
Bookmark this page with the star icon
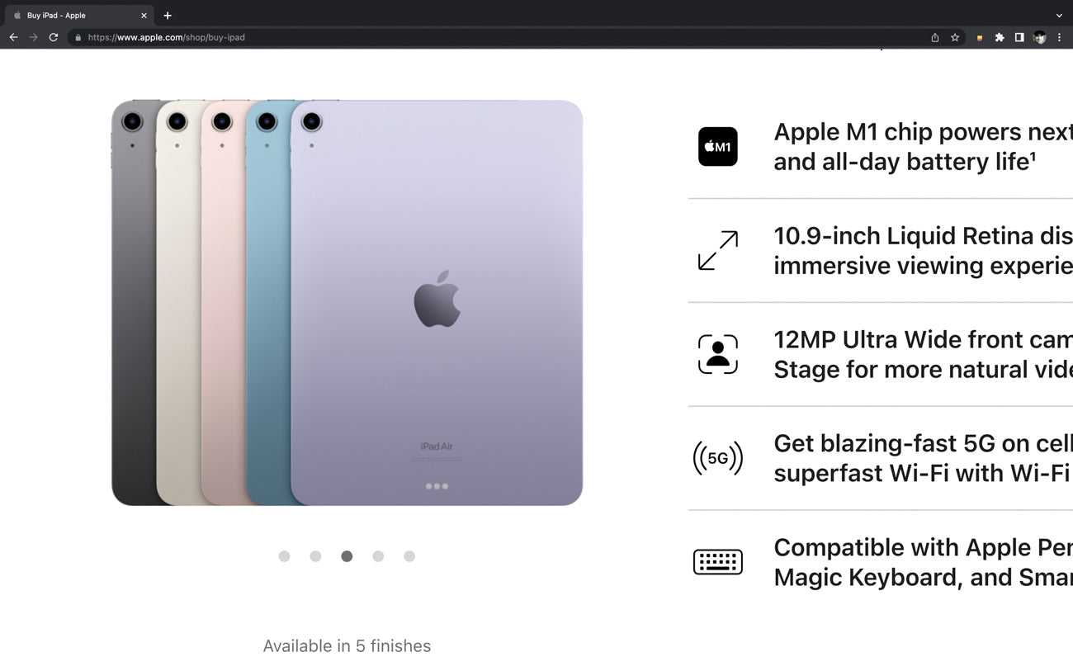(x=955, y=37)
